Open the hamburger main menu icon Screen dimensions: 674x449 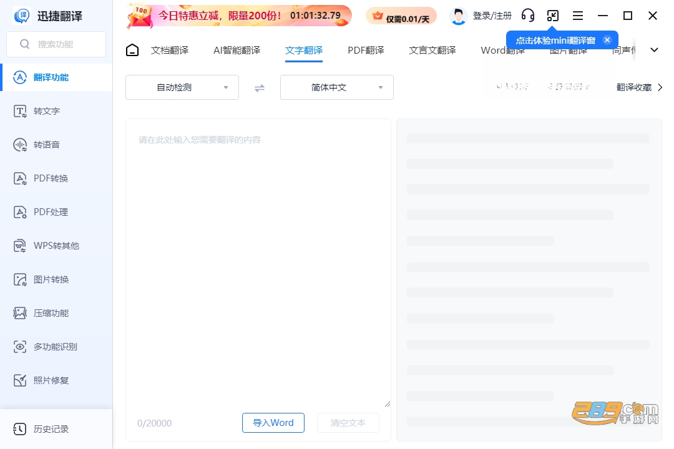coord(578,16)
